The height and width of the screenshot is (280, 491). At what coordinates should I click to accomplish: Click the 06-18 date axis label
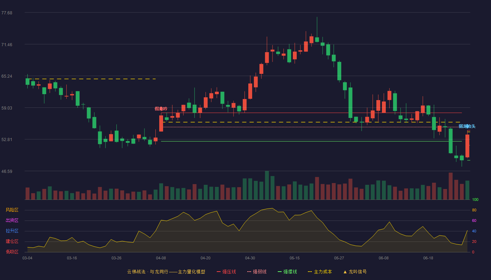click(428, 258)
